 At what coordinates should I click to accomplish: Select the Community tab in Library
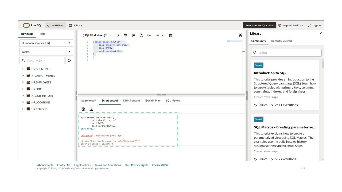pos(259,41)
